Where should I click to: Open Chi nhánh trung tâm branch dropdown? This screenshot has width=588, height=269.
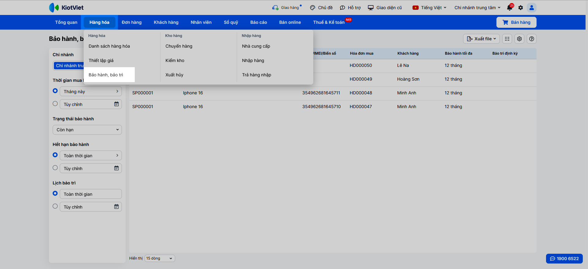(477, 8)
